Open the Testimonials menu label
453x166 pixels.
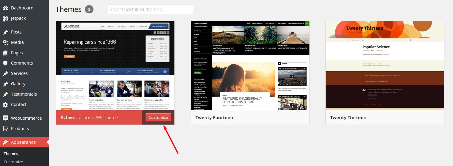point(24,94)
